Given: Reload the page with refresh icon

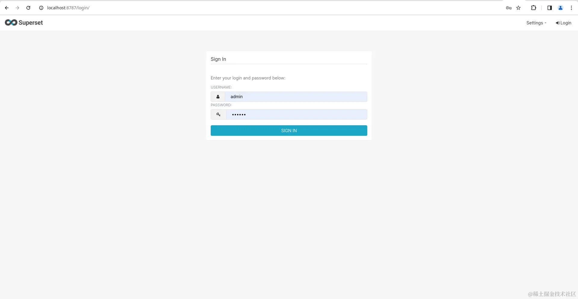Looking at the screenshot, I should [x=28, y=8].
